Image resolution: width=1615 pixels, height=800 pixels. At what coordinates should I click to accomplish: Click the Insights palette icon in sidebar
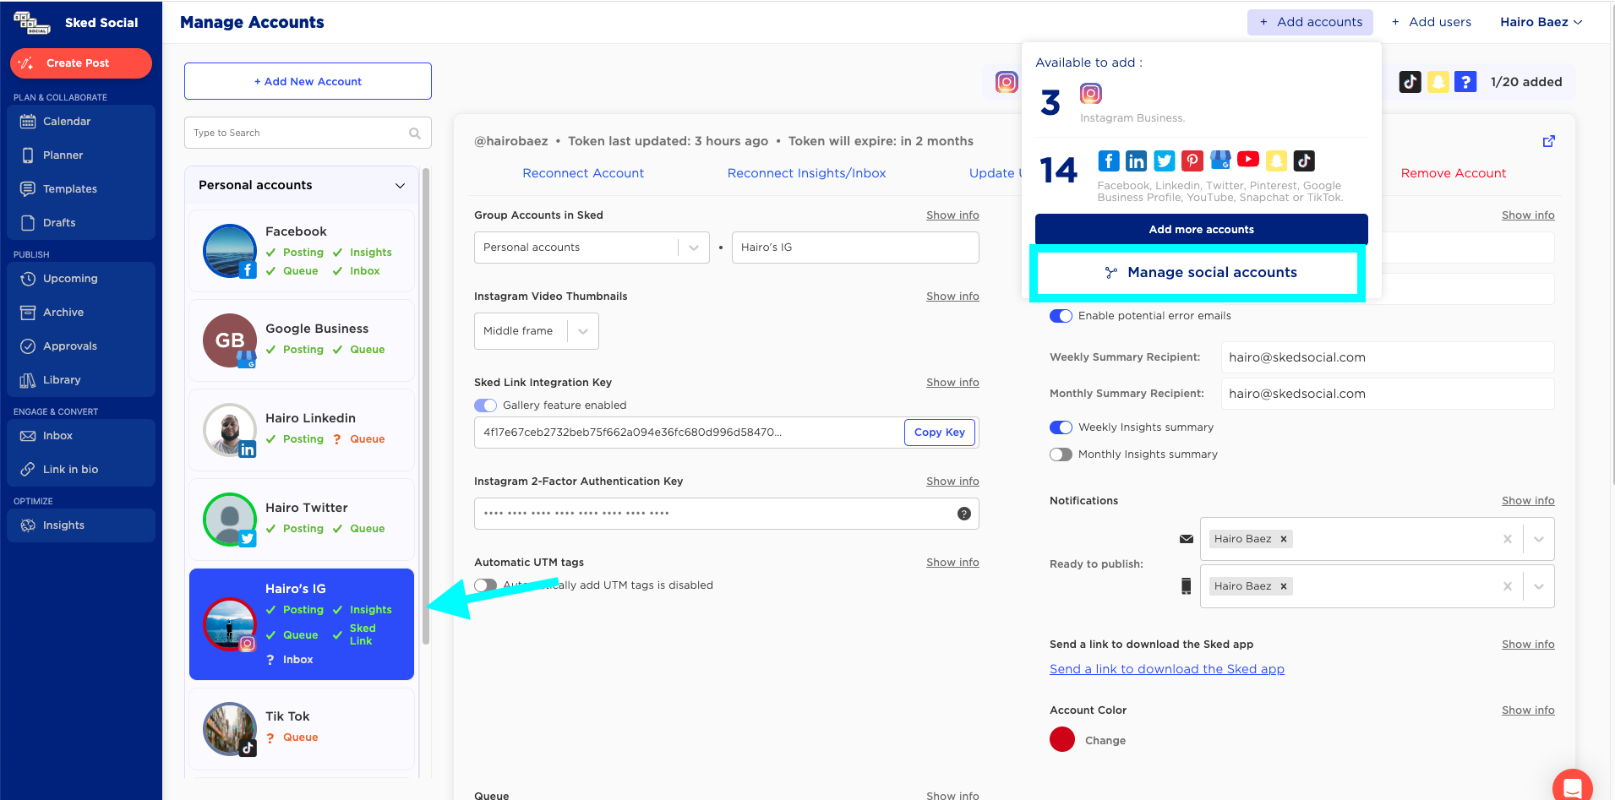click(x=28, y=525)
